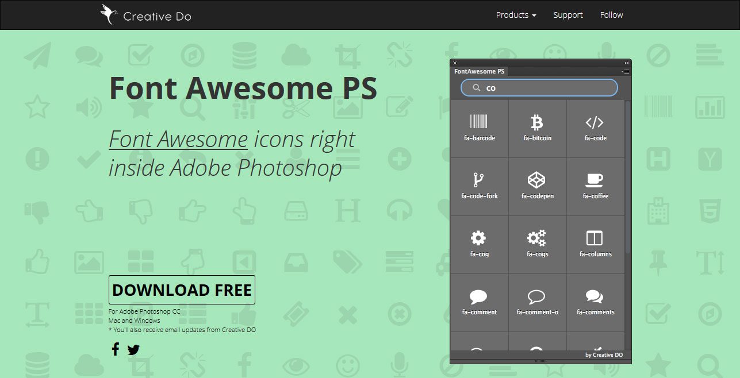Click the fa-comments icon
Screen dimensions: 740x378
pos(595,302)
